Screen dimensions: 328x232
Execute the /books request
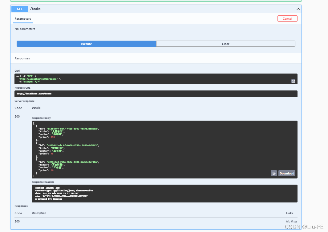87,44
